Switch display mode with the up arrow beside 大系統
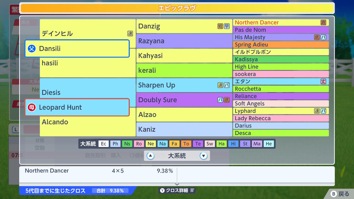Image resolution: width=354 pixels, height=199 pixels. tap(150, 156)
